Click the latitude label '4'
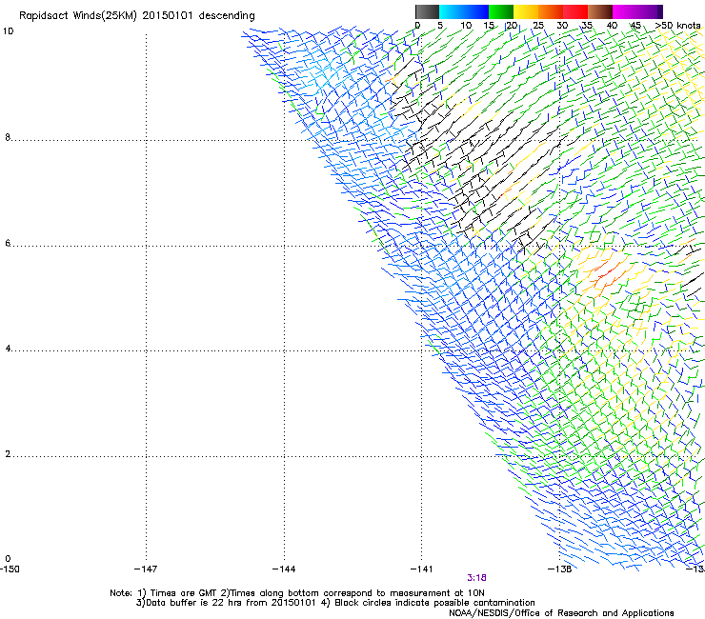This screenshot has width=705, height=619. (8, 349)
